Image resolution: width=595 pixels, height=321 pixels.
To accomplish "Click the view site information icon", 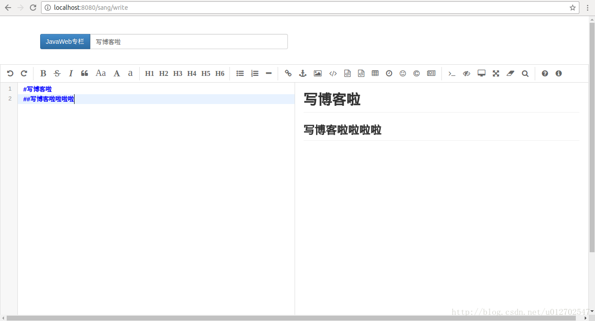I will point(48,8).
